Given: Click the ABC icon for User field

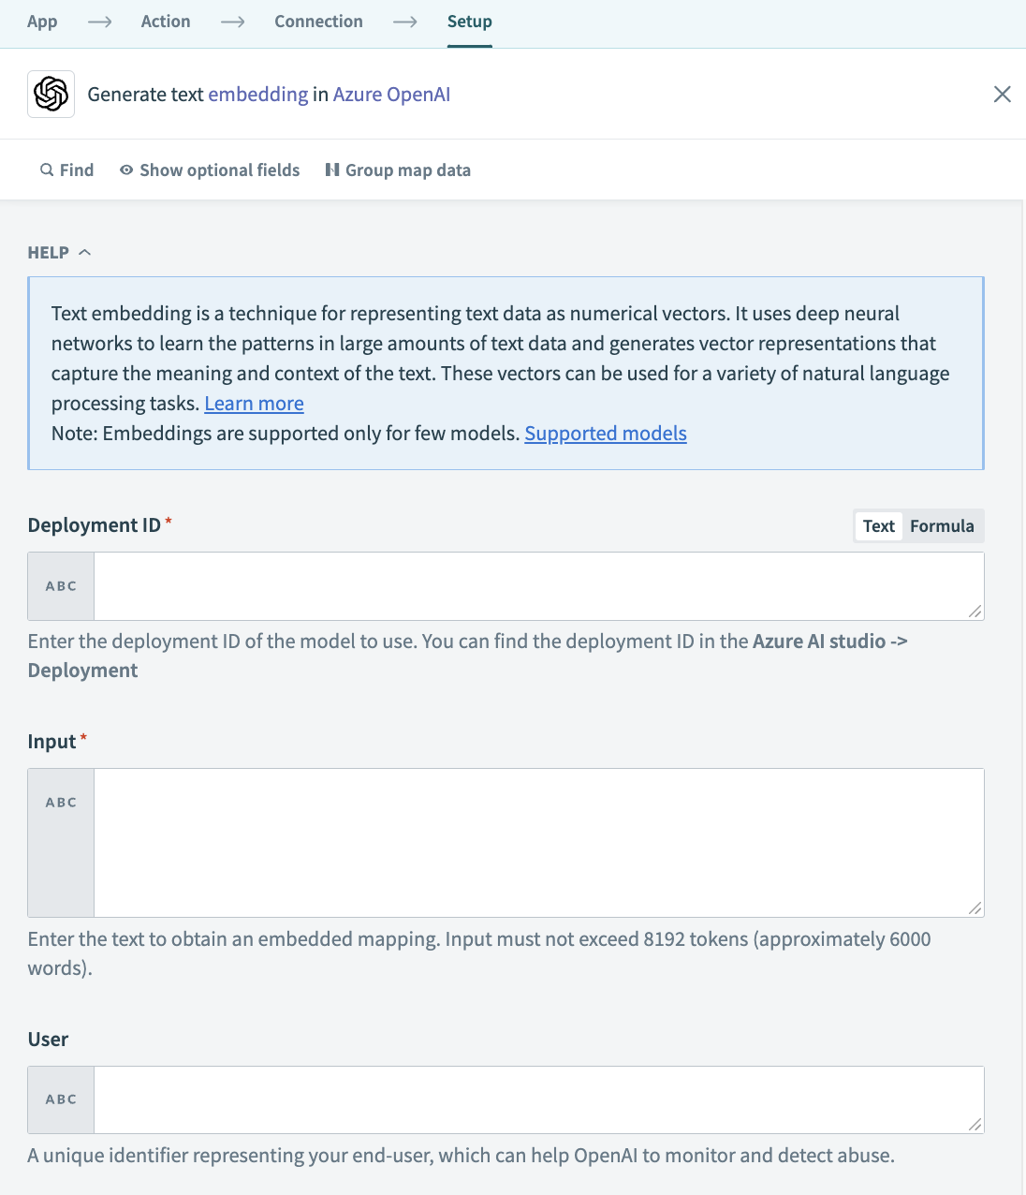Looking at the screenshot, I should tap(60, 1099).
